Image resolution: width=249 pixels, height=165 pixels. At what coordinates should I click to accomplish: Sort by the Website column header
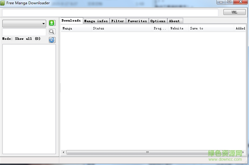178,29
